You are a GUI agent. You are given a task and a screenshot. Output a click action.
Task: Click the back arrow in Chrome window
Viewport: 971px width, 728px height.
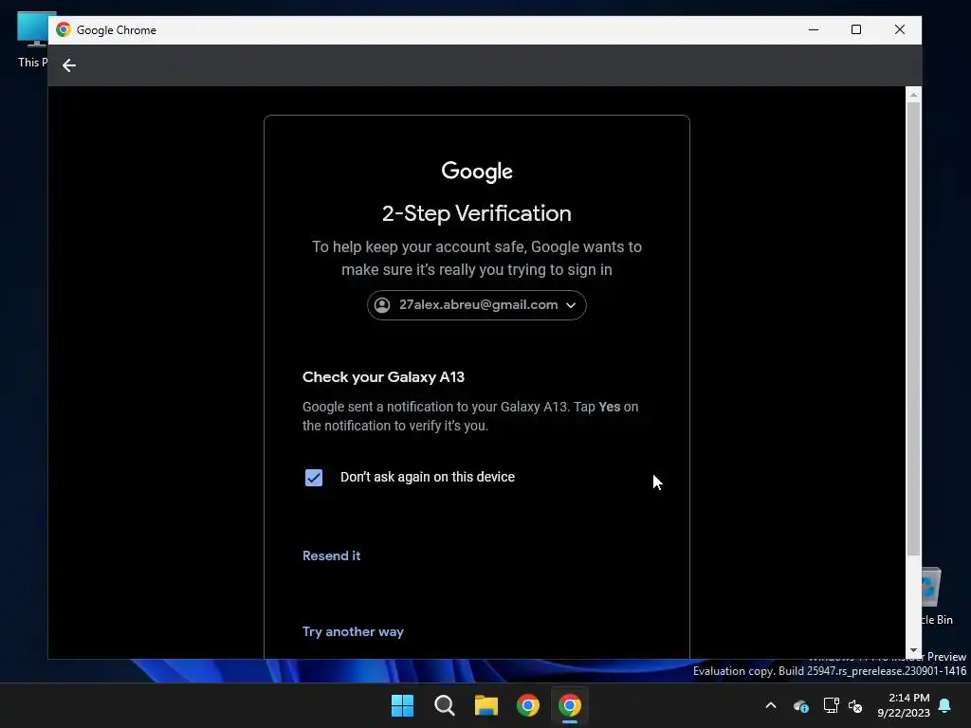tap(68, 65)
